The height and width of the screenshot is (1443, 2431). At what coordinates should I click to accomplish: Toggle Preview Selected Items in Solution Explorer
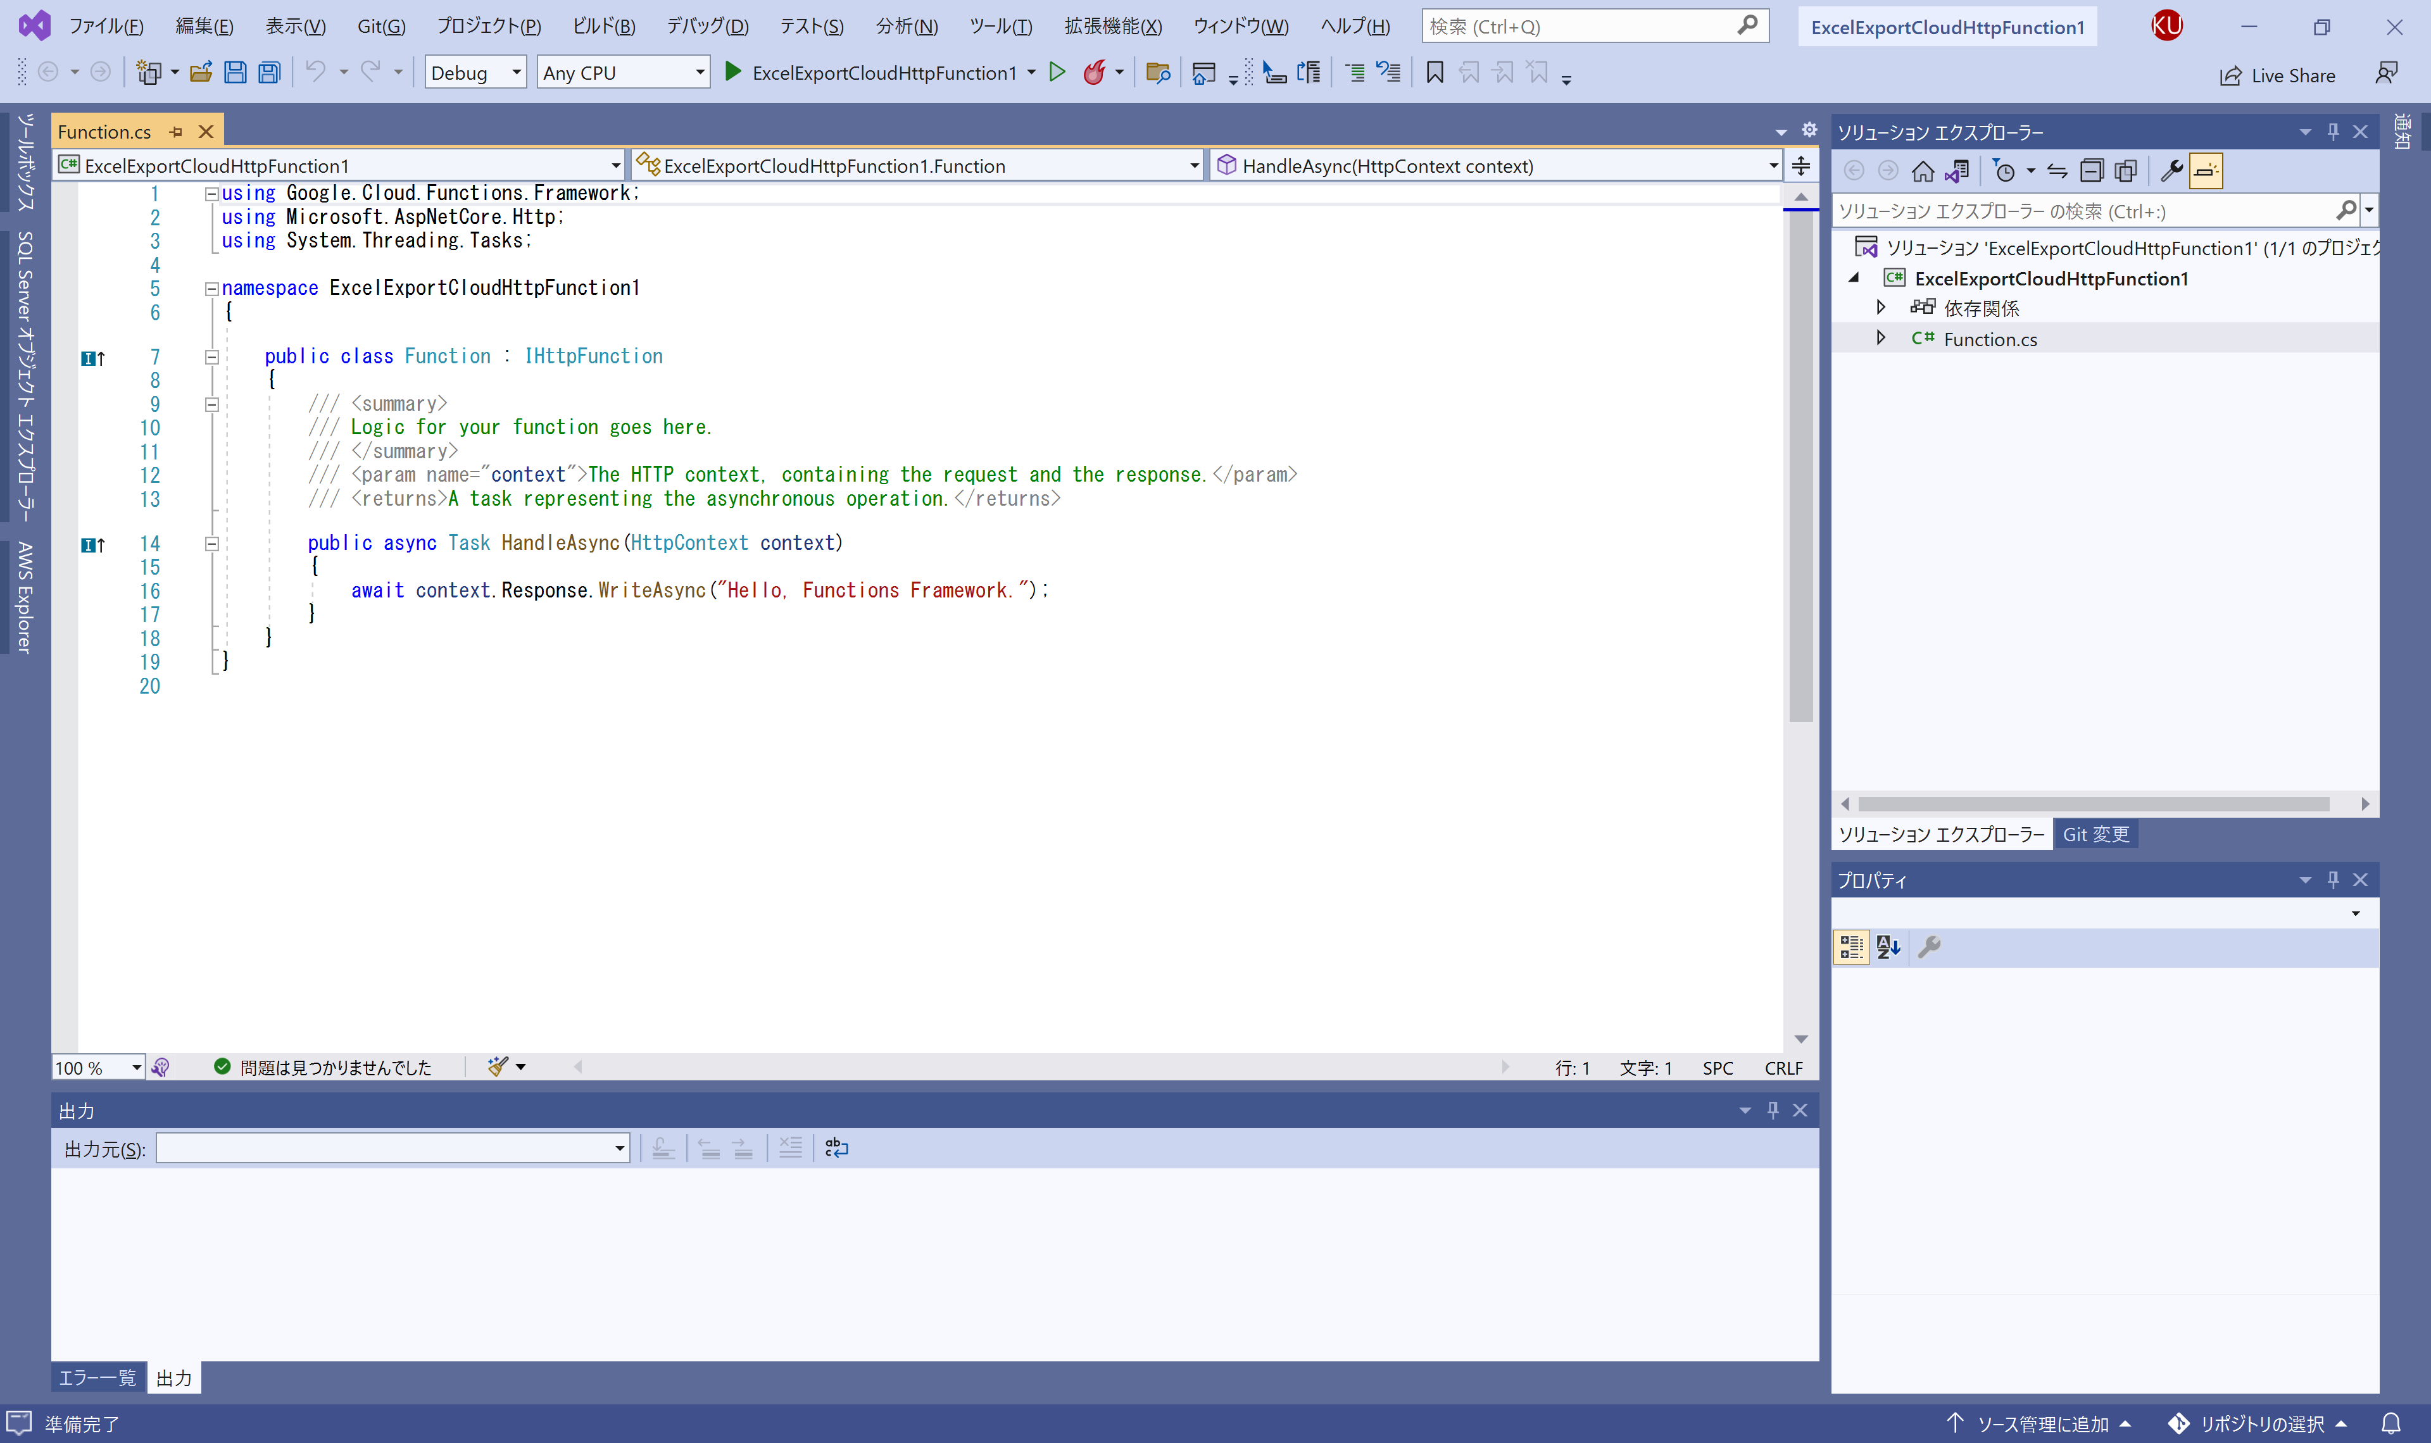[2206, 171]
